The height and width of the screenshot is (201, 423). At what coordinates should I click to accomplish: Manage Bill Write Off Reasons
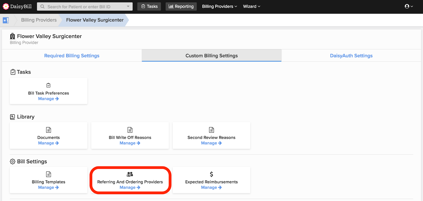point(130,143)
